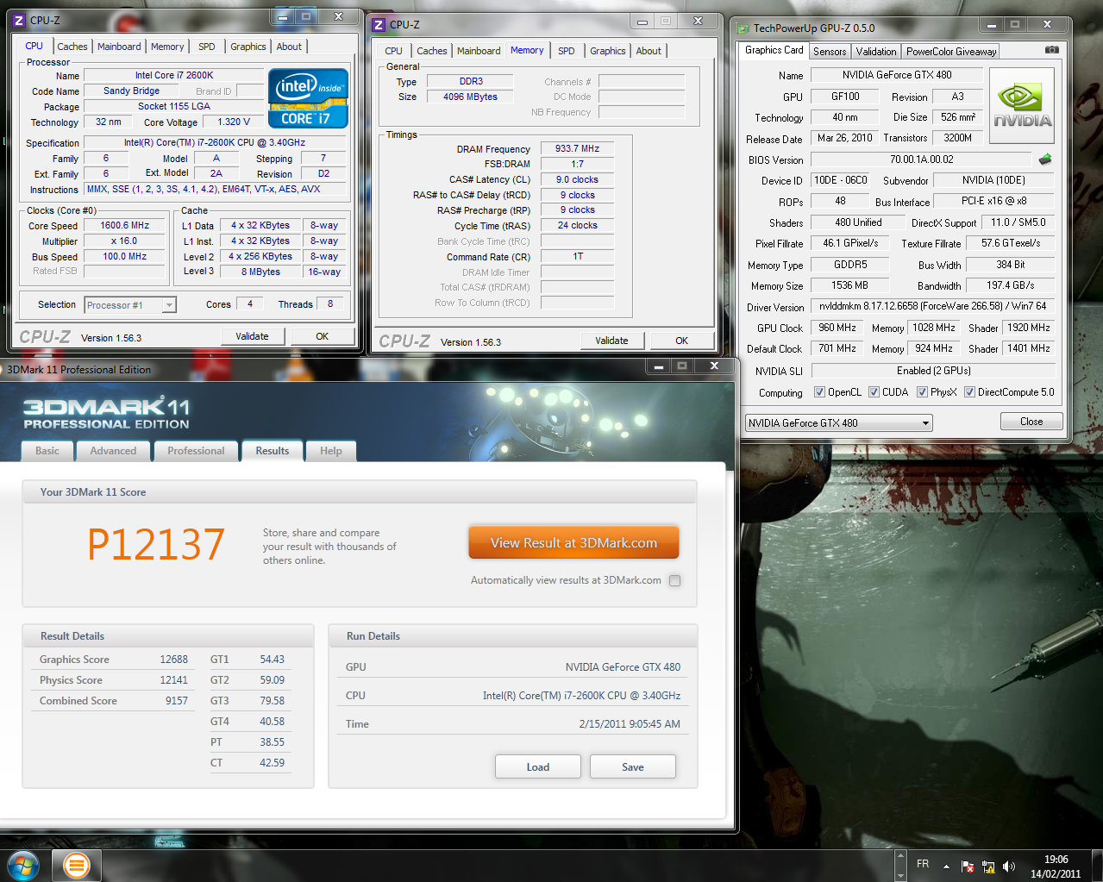Click Validate in the Memory CPU-Z window
This screenshot has width=1103, height=882.
[611, 341]
